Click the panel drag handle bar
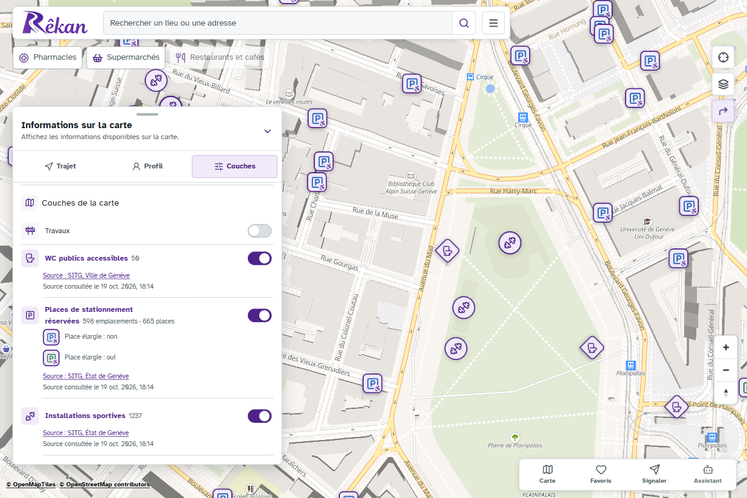The width and height of the screenshot is (747, 498). click(147, 114)
